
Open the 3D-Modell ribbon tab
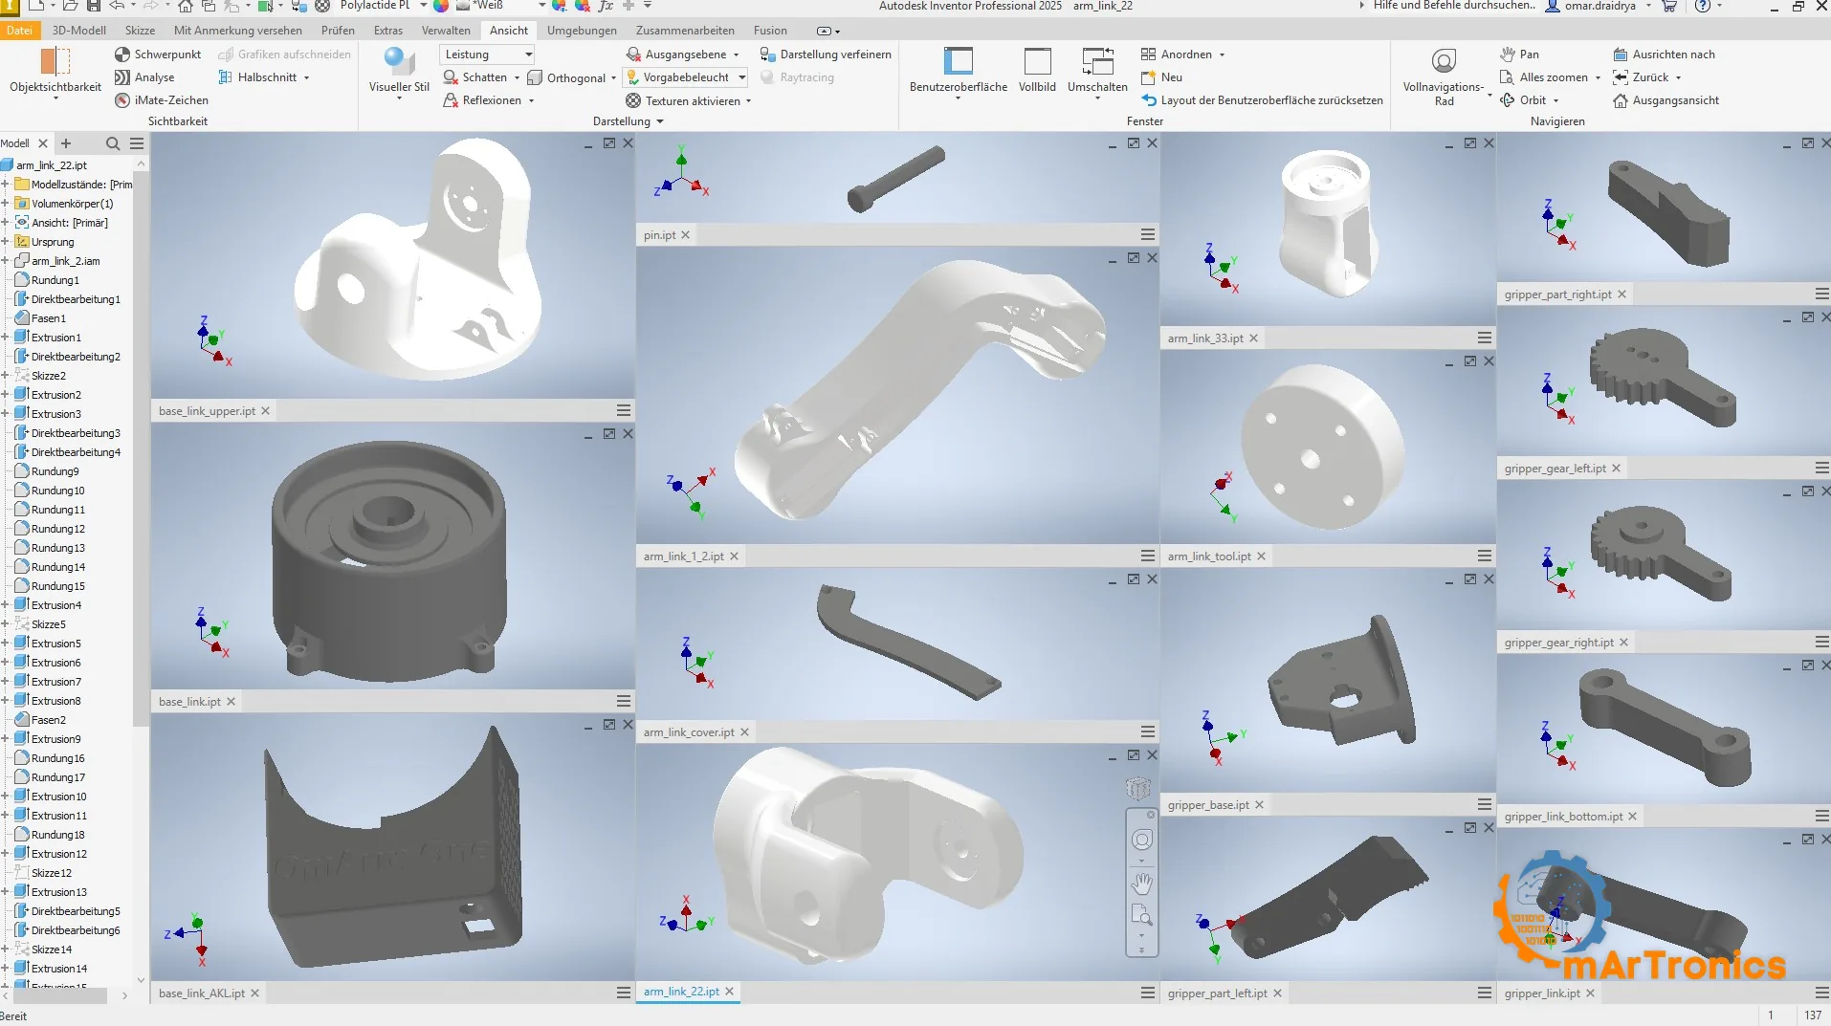click(x=79, y=31)
